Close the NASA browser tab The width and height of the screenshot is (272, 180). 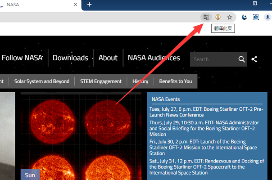(x=74, y=4)
